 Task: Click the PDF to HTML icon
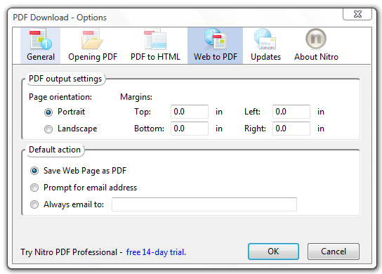pyautogui.click(x=155, y=39)
